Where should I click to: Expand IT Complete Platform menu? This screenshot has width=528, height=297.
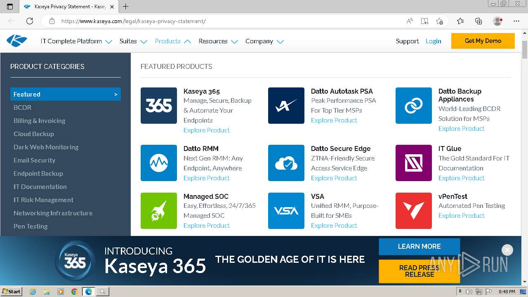pos(76,41)
